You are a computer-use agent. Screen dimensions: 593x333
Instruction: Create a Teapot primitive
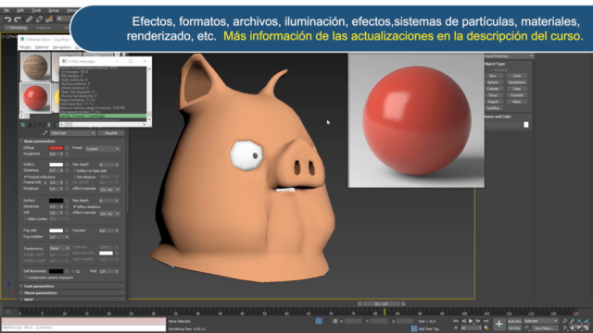493,102
